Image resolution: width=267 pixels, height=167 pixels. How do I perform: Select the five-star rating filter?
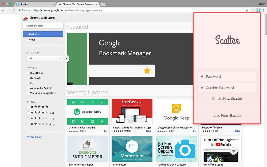28,107
